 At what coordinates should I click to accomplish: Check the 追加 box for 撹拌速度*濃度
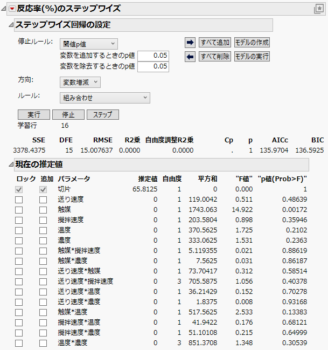tap(43, 333)
